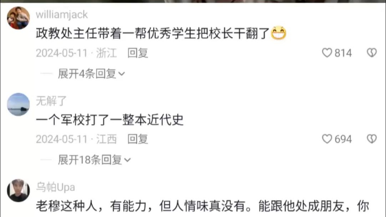Screen dimensions: 386x217
Task: Click the grinning emoji in williamjack's comment
Action: click(x=278, y=33)
